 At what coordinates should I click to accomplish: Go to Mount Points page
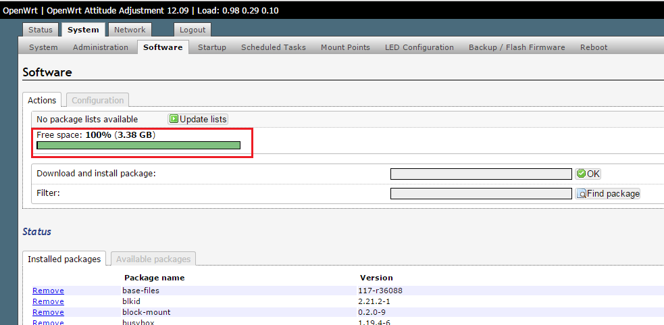pyautogui.click(x=346, y=47)
